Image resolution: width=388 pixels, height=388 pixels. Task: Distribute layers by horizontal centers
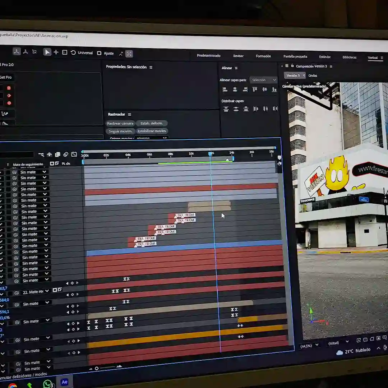pyautogui.click(x=265, y=108)
